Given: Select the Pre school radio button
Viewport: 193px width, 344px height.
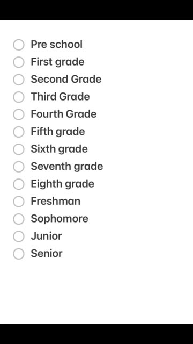Looking at the screenshot, I should click(x=19, y=45).
